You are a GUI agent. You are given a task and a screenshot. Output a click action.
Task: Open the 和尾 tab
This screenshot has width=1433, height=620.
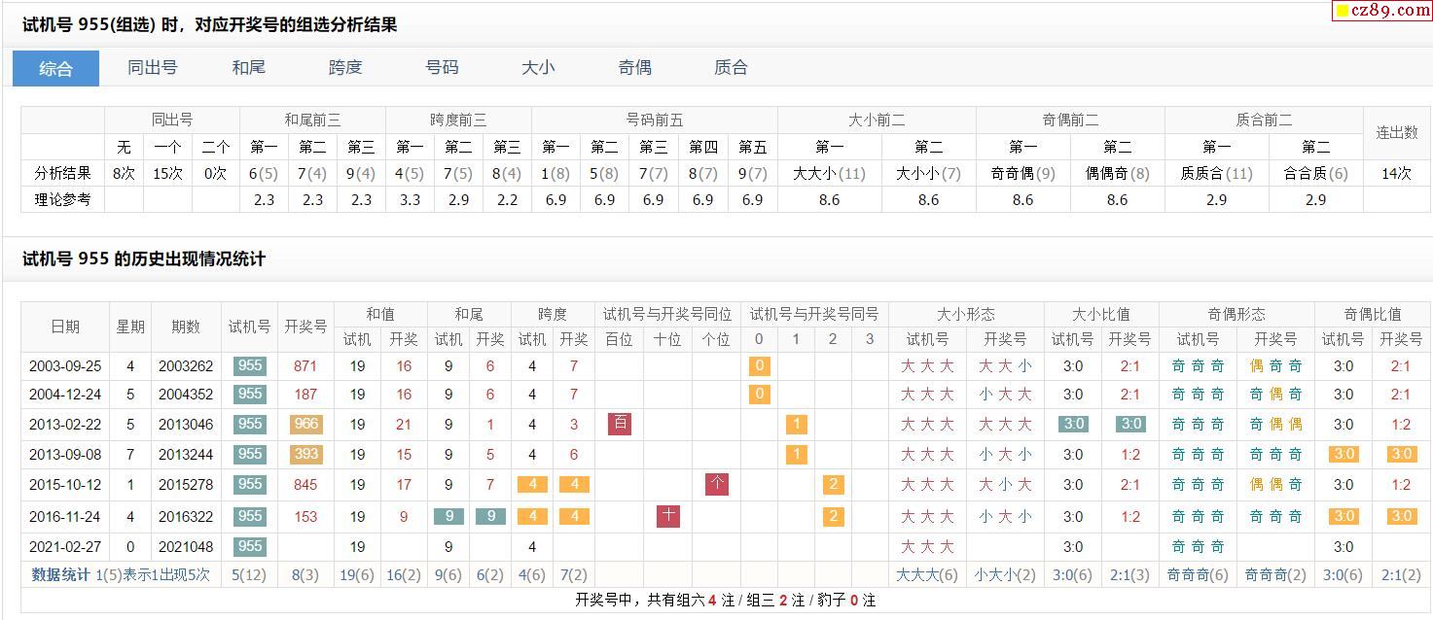tap(248, 68)
